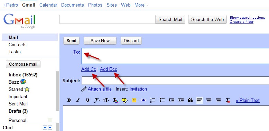This screenshot has width=269, height=131.
Task: Apply blockquote formatting
Action: 190,100
